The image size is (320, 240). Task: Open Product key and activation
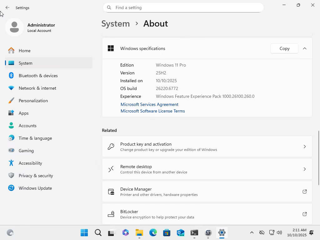coord(207,147)
